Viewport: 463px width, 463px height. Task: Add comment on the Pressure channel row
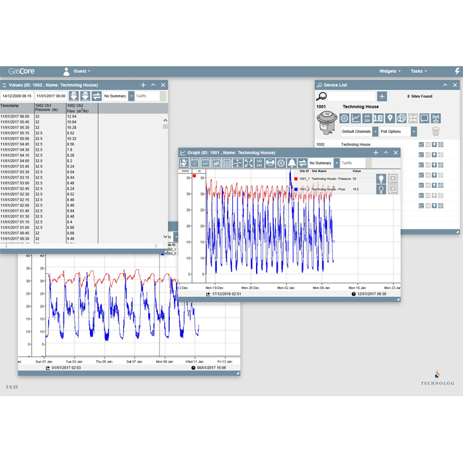tap(393, 179)
